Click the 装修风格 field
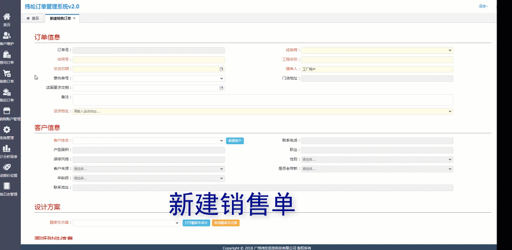This screenshot has height=250, width=512. (x=149, y=160)
